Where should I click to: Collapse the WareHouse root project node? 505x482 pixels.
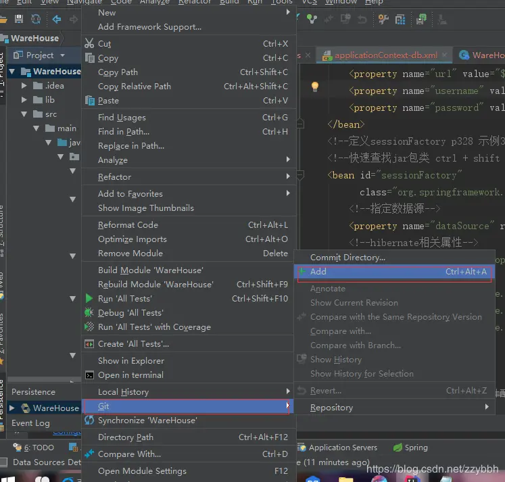click(12, 72)
